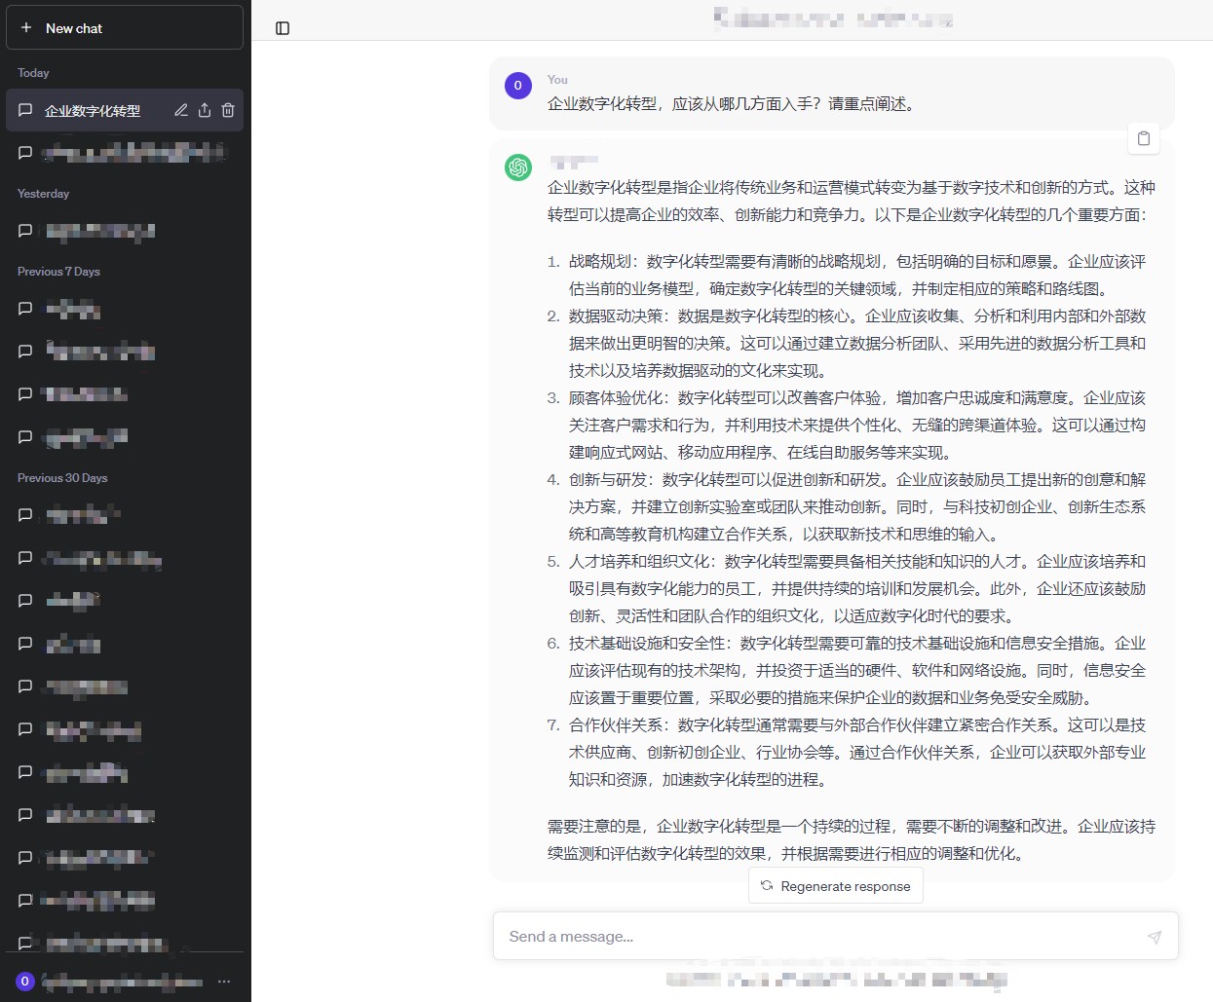Share the 企业数字化转型 chat

pos(205,110)
